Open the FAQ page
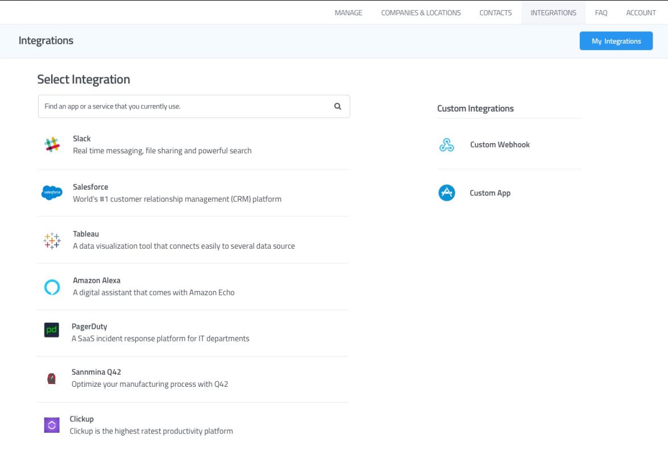Screen dimensions: 668x464 click(x=601, y=12)
